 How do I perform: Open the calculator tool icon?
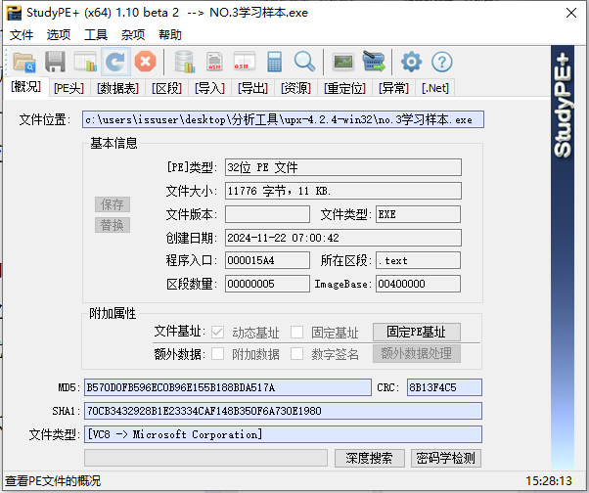[x=274, y=62]
